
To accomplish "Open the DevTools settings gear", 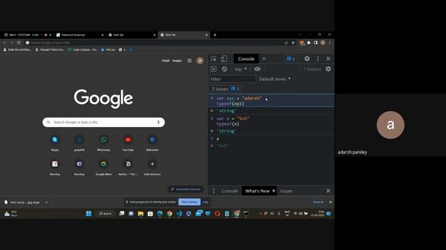I will (307, 58).
